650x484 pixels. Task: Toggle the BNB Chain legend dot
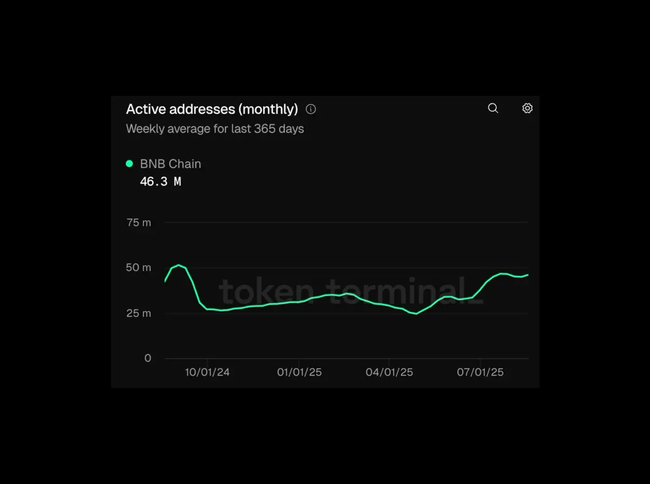(x=129, y=163)
